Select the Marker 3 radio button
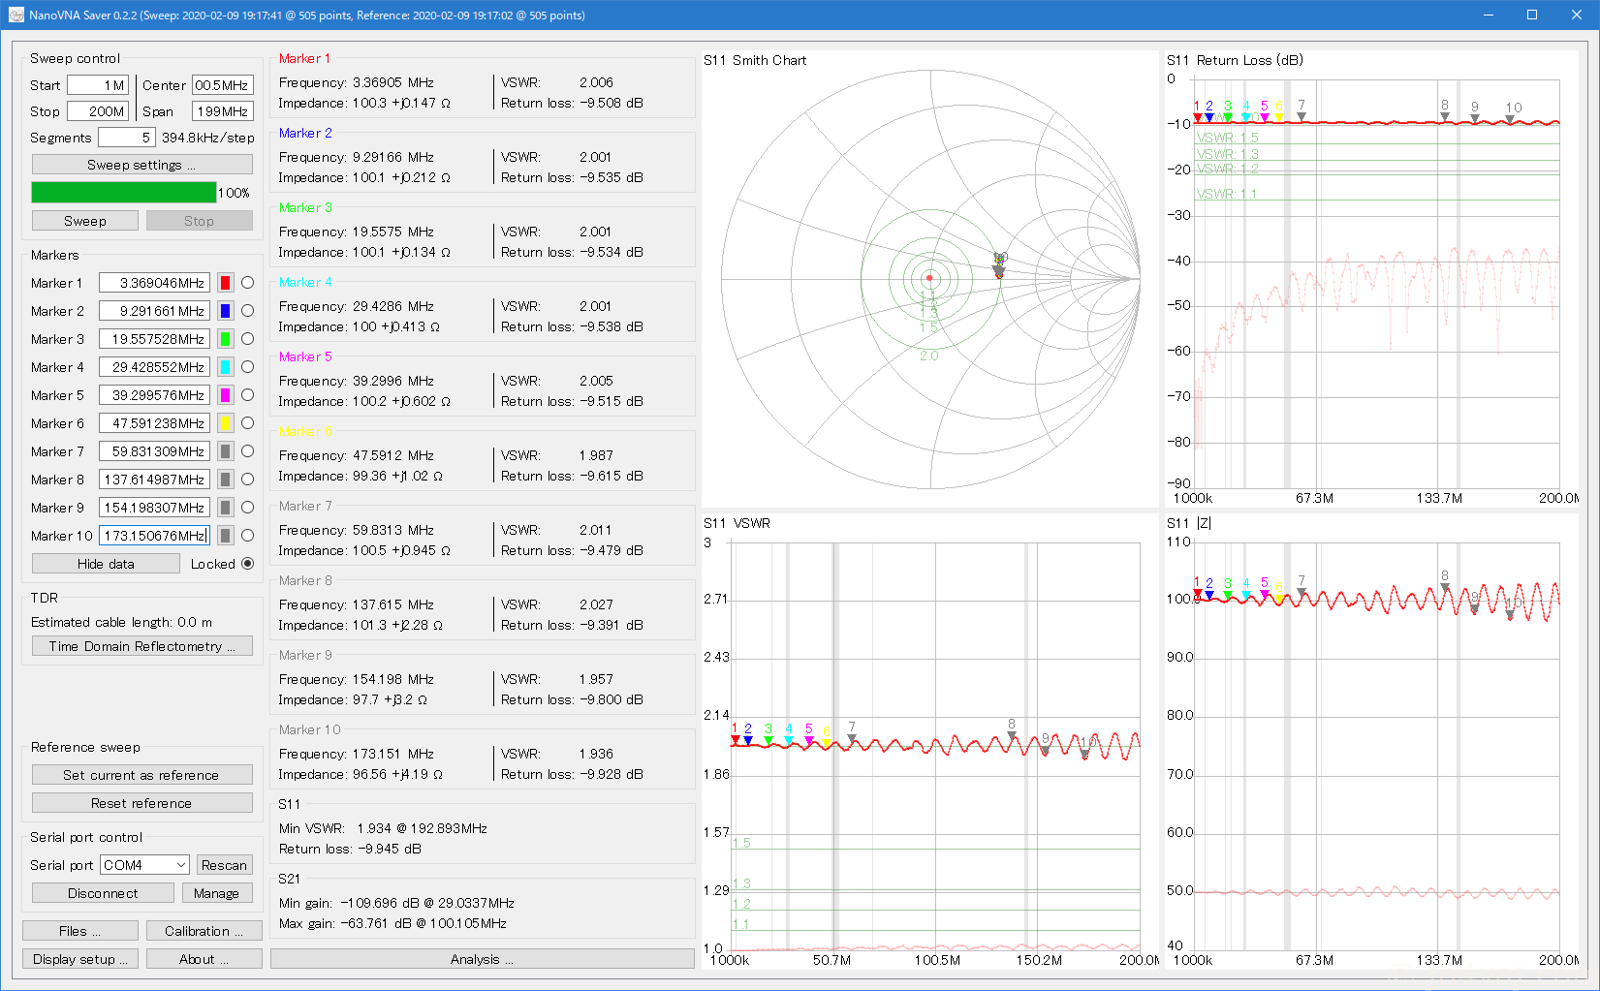 (248, 339)
